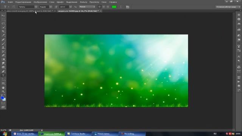Open the Character panel icon in right dock

[239, 57]
